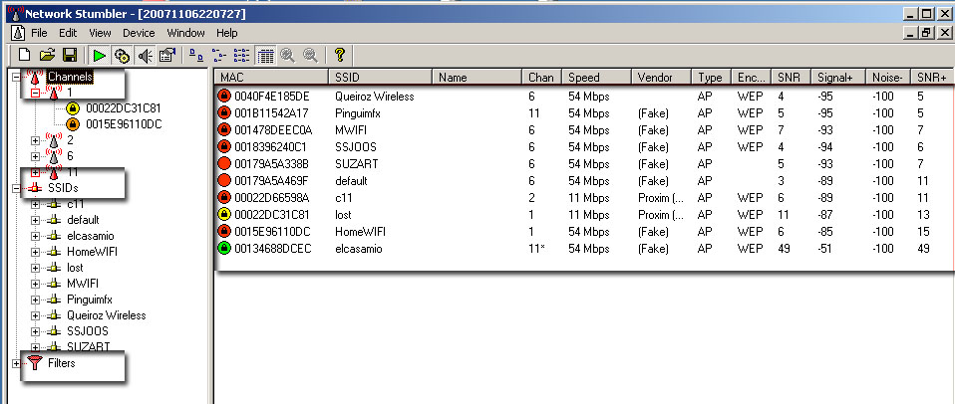Open a saved file with the folder icon

pyautogui.click(x=47, y=56)
